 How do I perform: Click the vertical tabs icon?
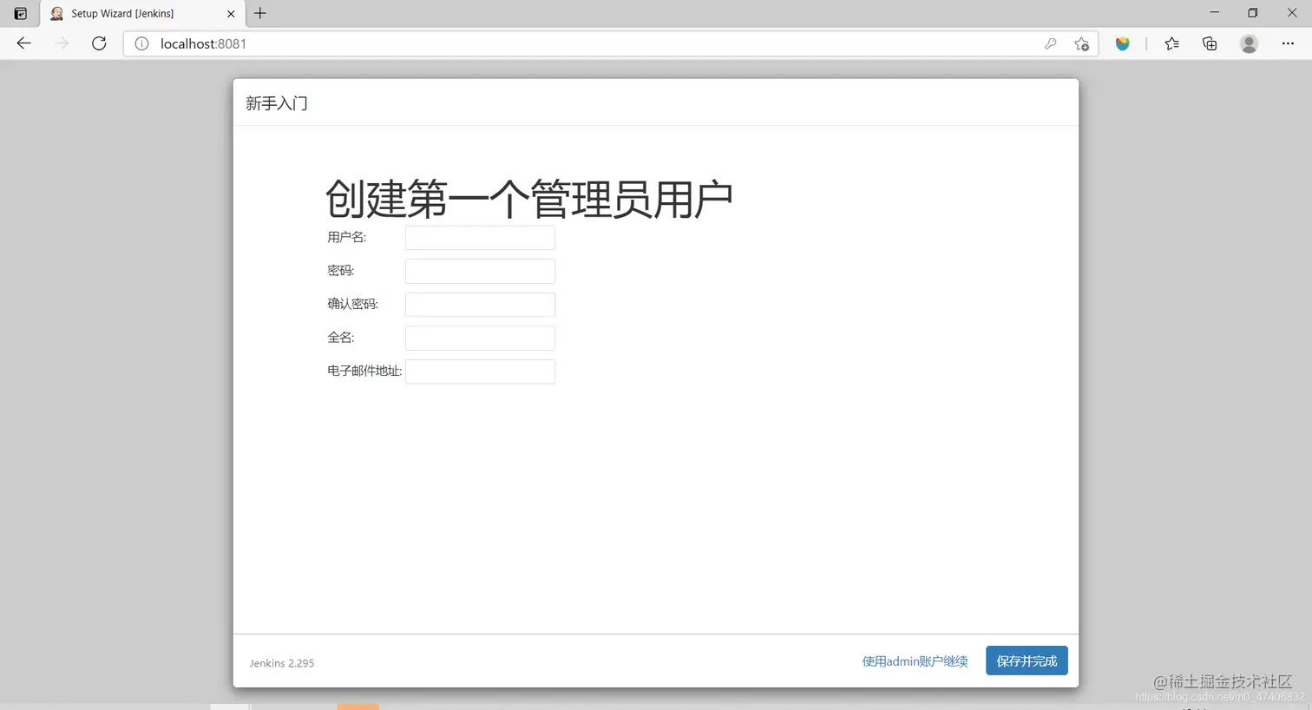coord(19,13)
